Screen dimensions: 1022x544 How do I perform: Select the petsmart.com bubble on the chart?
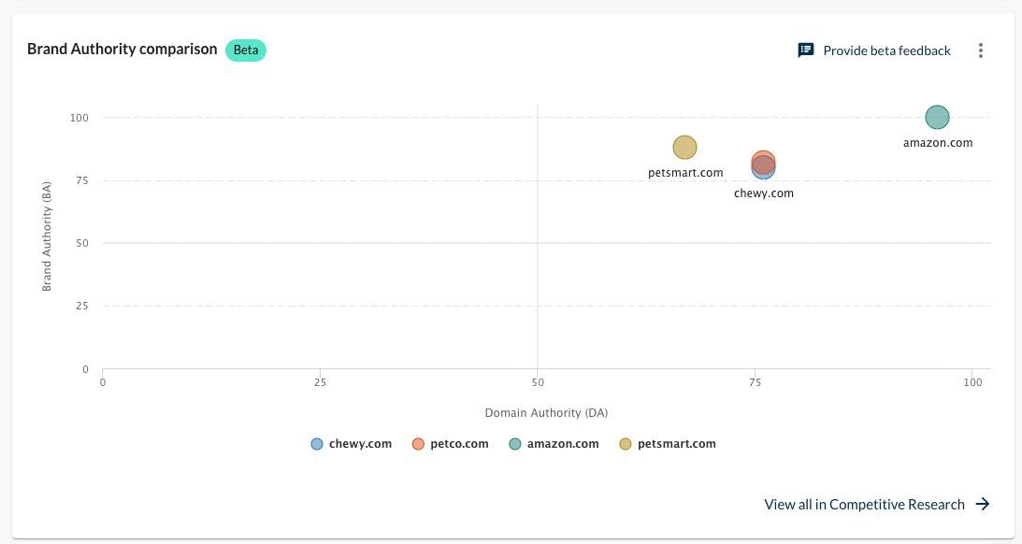pyautogui.click(x=685, y=147)
